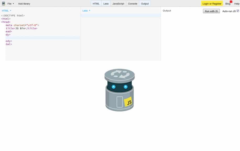Viewport: 240px width, 151px height.
Task: Select the Less panel tab
Action: pos(106,3)
